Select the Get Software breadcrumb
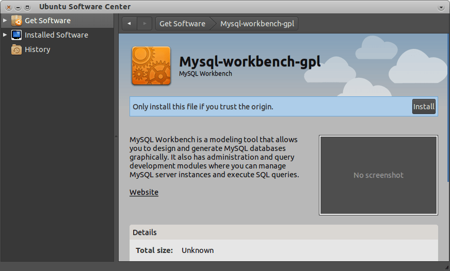This screenshot has height=271, width=450. 182,24
